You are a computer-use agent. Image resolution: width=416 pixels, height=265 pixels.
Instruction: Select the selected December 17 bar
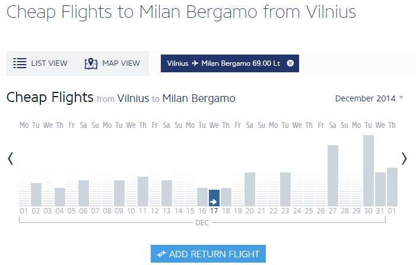pos(214,197)
